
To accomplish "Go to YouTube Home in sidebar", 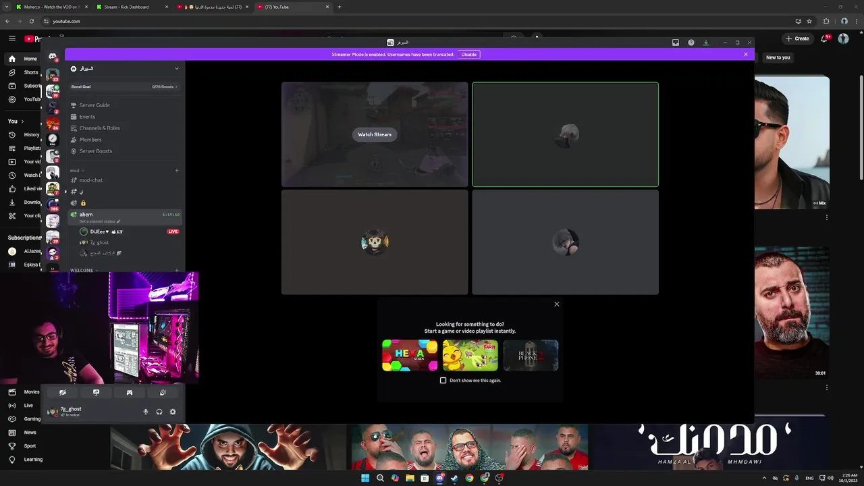I will tap(23, 59).
